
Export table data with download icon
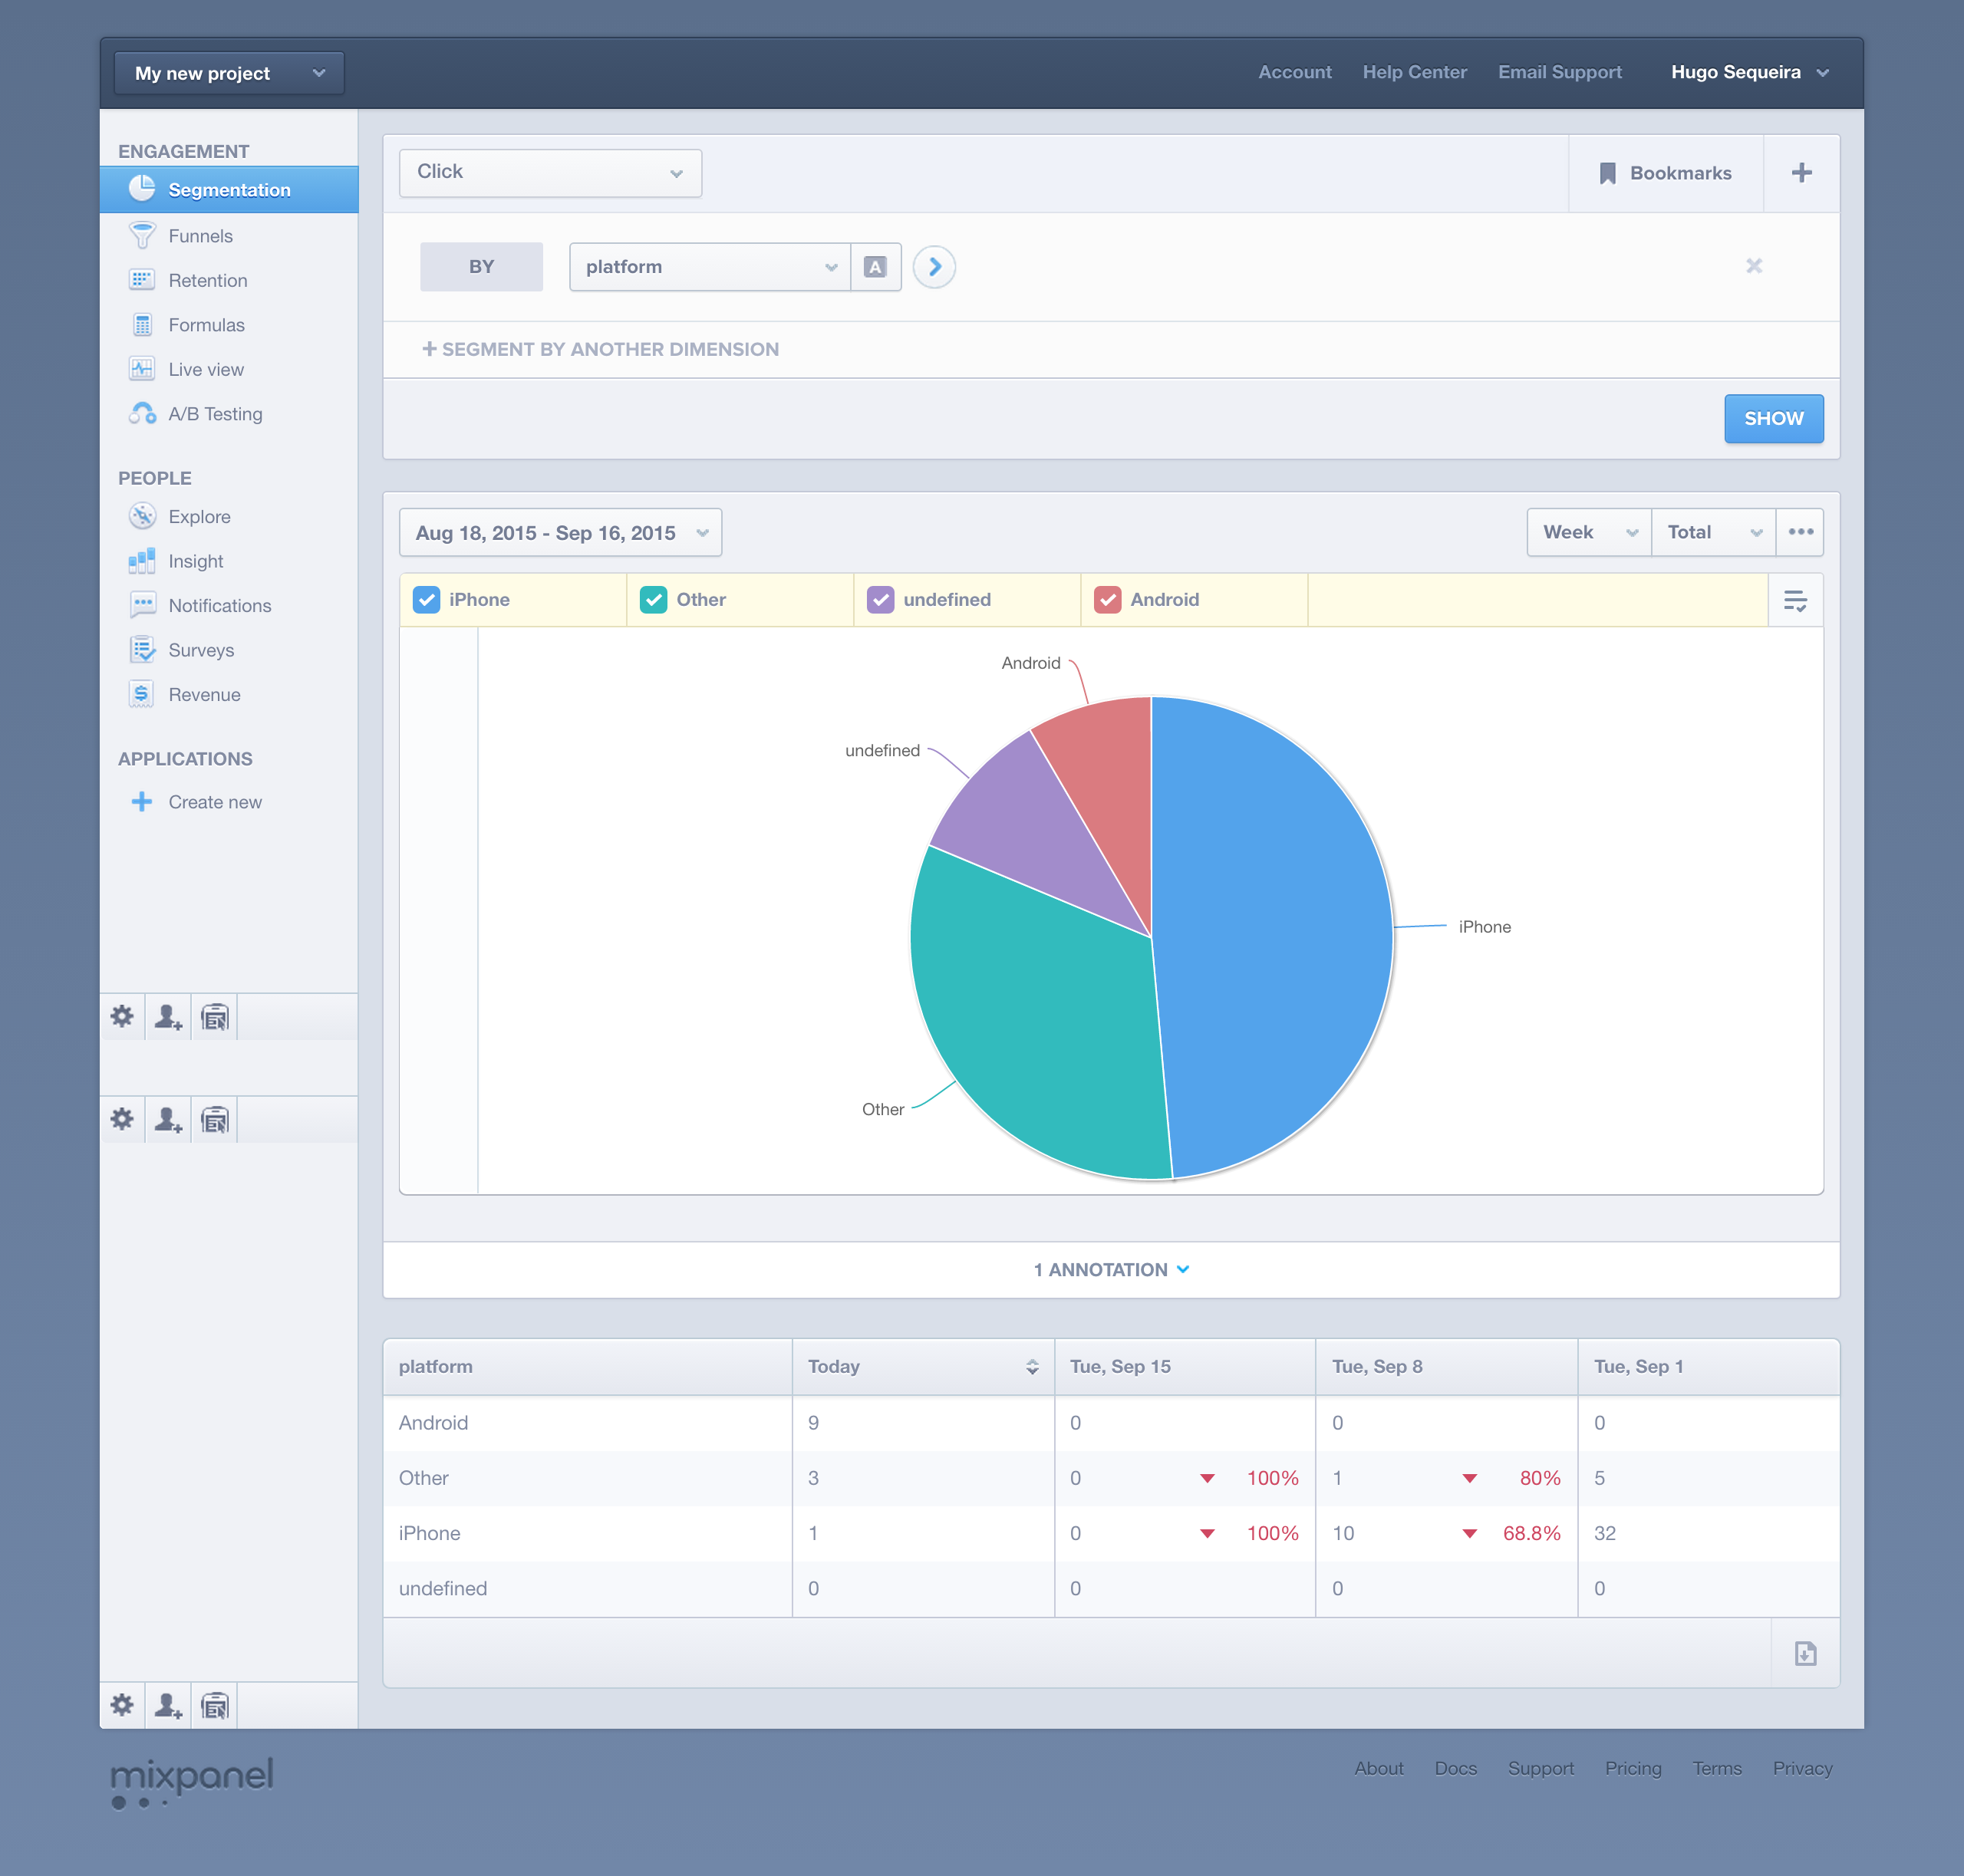[x=1805, y=1653]
